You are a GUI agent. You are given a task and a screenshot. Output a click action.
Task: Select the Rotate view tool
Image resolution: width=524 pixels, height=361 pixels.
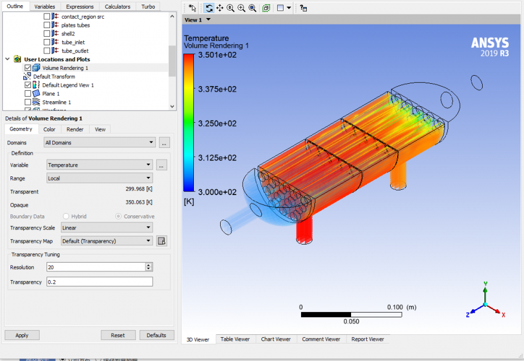tap(209, 8)
